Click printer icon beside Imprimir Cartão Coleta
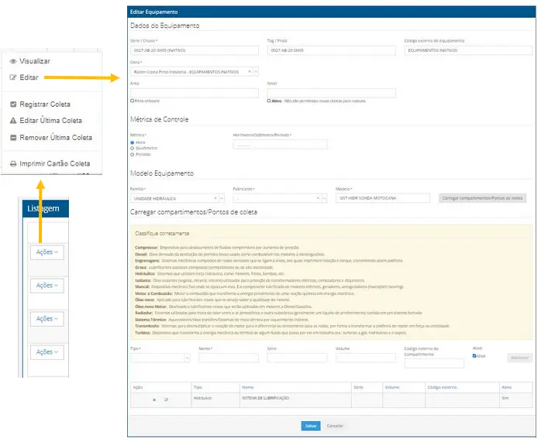 pyautogui.click(x=13, y=164)
